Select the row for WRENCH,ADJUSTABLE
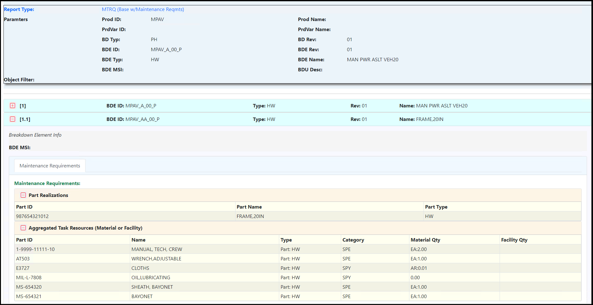The height and width of the screenshot is (305, 593). 156,259
